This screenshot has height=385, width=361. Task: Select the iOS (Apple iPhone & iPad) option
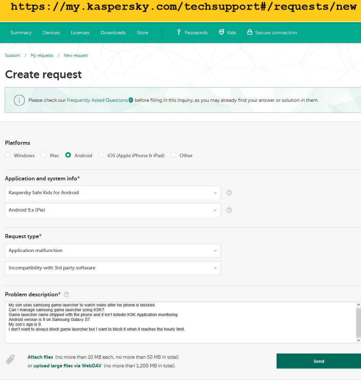(101, 155)
